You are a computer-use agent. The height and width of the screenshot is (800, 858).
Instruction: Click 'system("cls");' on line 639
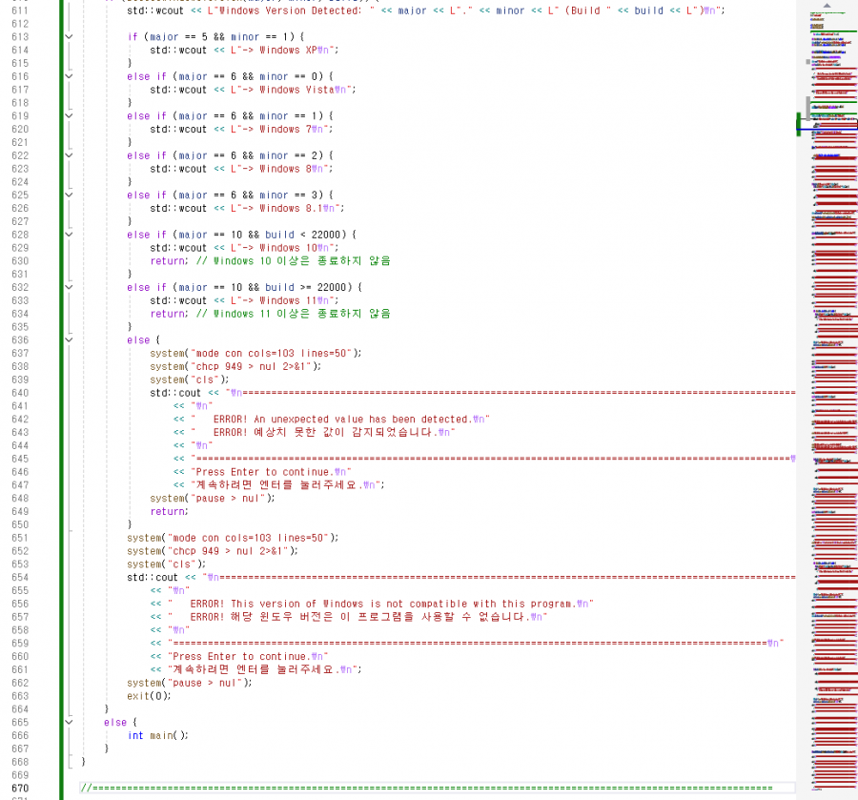click(x=190, y=379)
